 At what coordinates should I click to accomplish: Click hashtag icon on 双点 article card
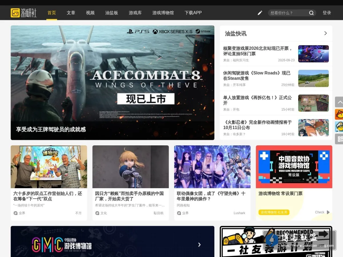[15, 213]
